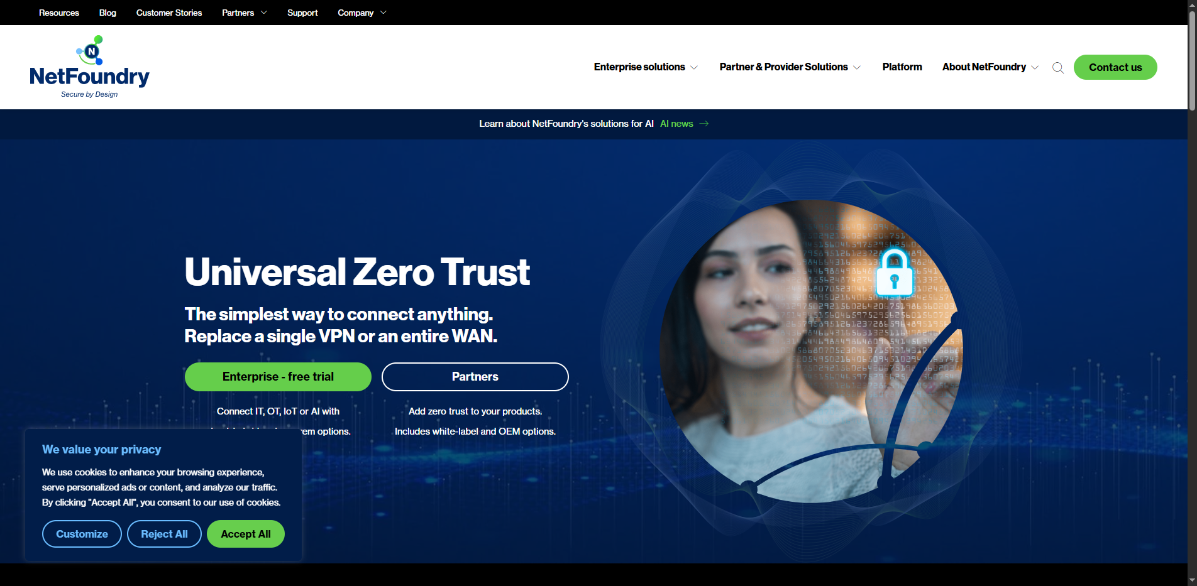Screen dimensions: 1197x586
Task: Open Partners top bar menu label
Action: (x=238, y=13)
